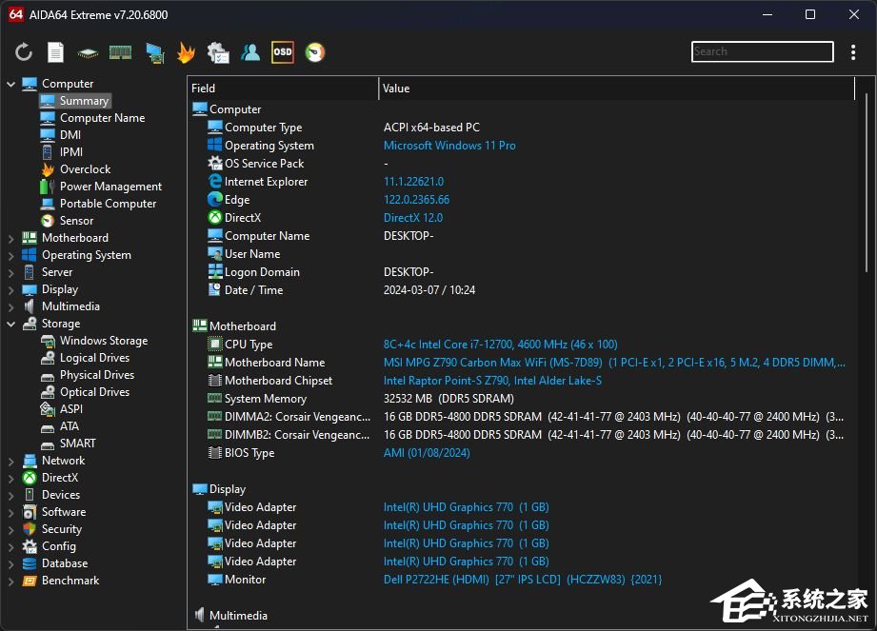The height and width of the screenshot is (631, 877).
Task: Launch the flame stability test icon
Action: coord(187,53)
